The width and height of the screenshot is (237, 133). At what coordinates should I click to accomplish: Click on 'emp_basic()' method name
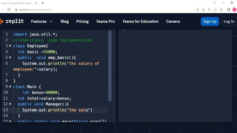tap(61, 58)
